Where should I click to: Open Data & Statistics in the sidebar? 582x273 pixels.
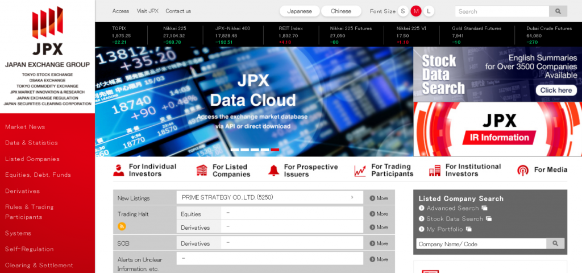[32, 143]
